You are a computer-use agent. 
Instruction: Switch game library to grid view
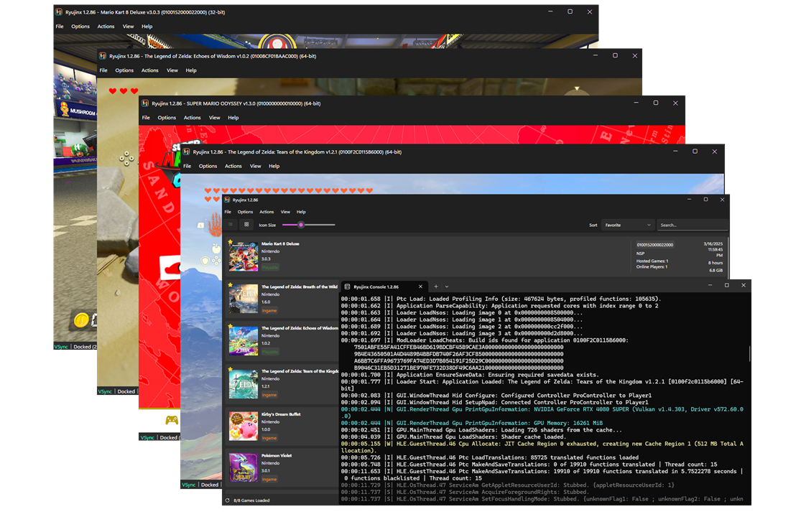point(246,225)
